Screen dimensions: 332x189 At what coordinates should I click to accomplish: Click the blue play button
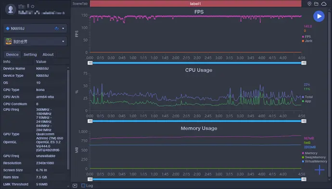pyautogui.click(x=319, y=16)
